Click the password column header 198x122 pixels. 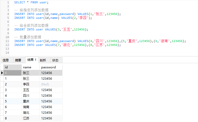point(51,67)
